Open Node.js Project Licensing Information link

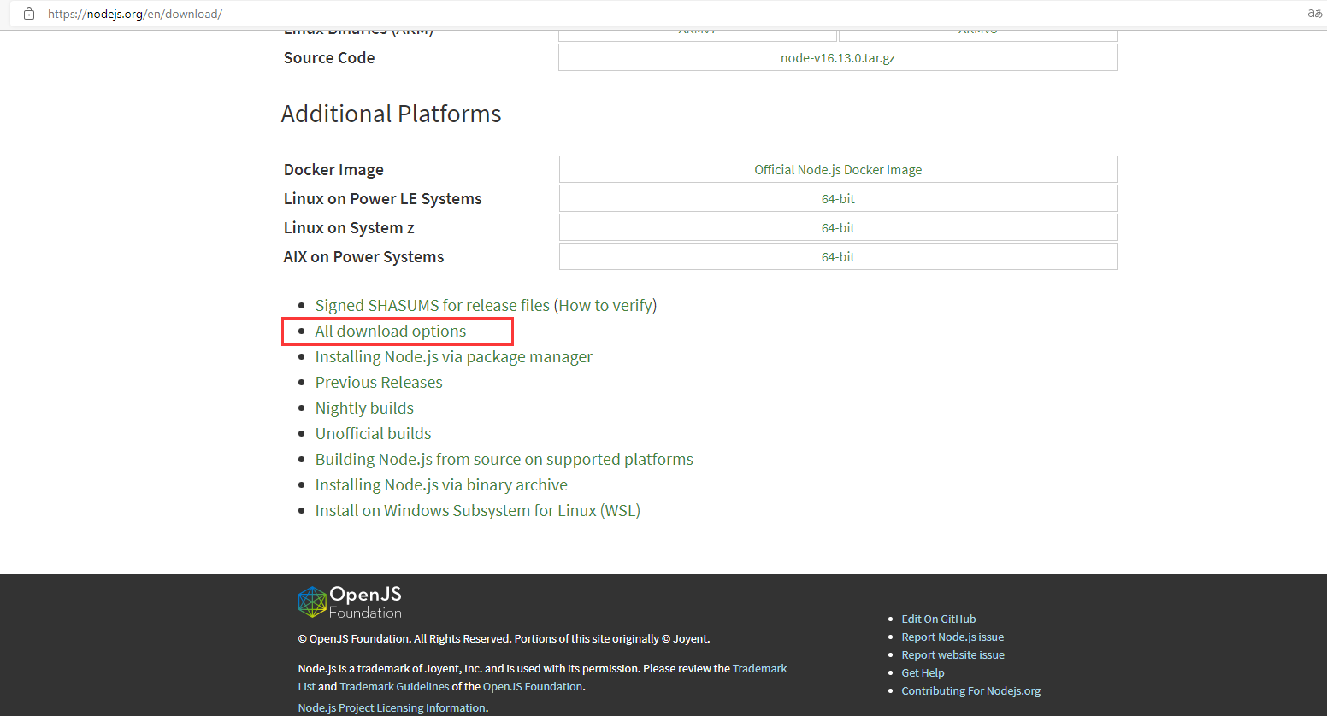[392, 708]
